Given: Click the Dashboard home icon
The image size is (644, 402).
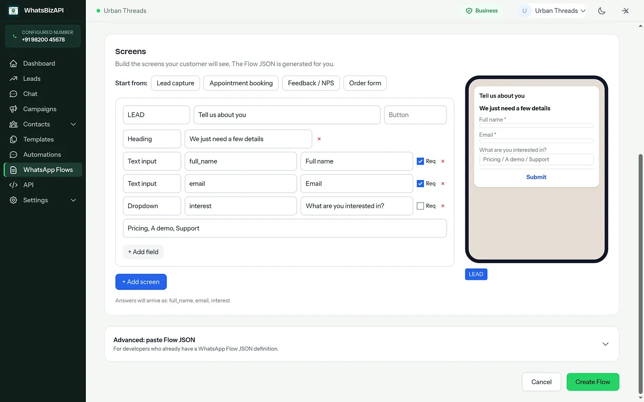Looking at the screenshot, I should [x=13, y=63].
